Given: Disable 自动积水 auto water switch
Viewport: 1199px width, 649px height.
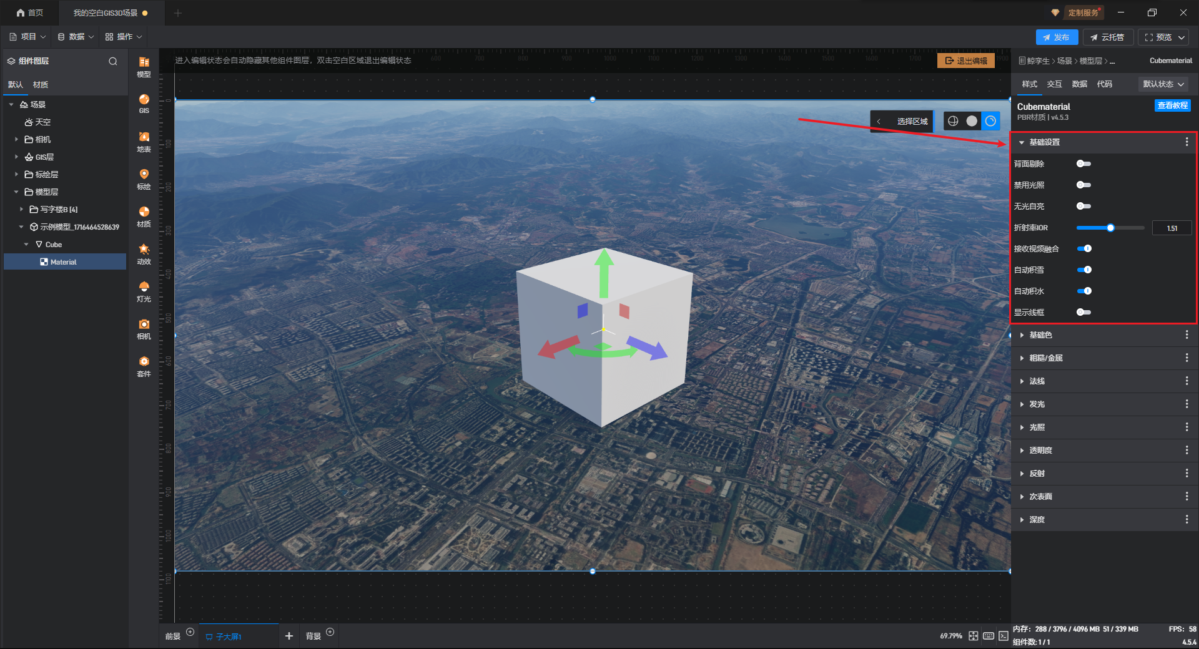Looking at the screenshot, I should [1084, 291].
